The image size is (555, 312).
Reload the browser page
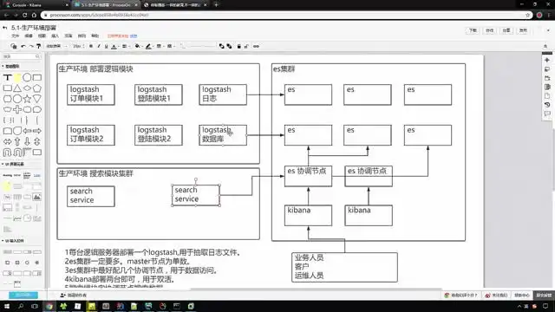pyautogui.click(x=25, y=16)
